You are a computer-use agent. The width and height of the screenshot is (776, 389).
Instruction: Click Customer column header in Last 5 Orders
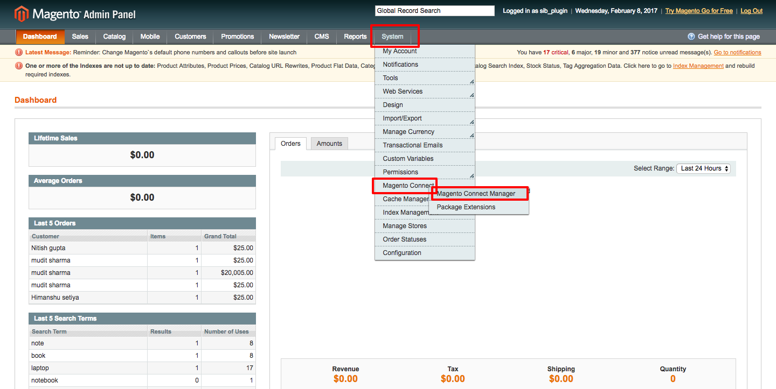click(x=88, y=236)
